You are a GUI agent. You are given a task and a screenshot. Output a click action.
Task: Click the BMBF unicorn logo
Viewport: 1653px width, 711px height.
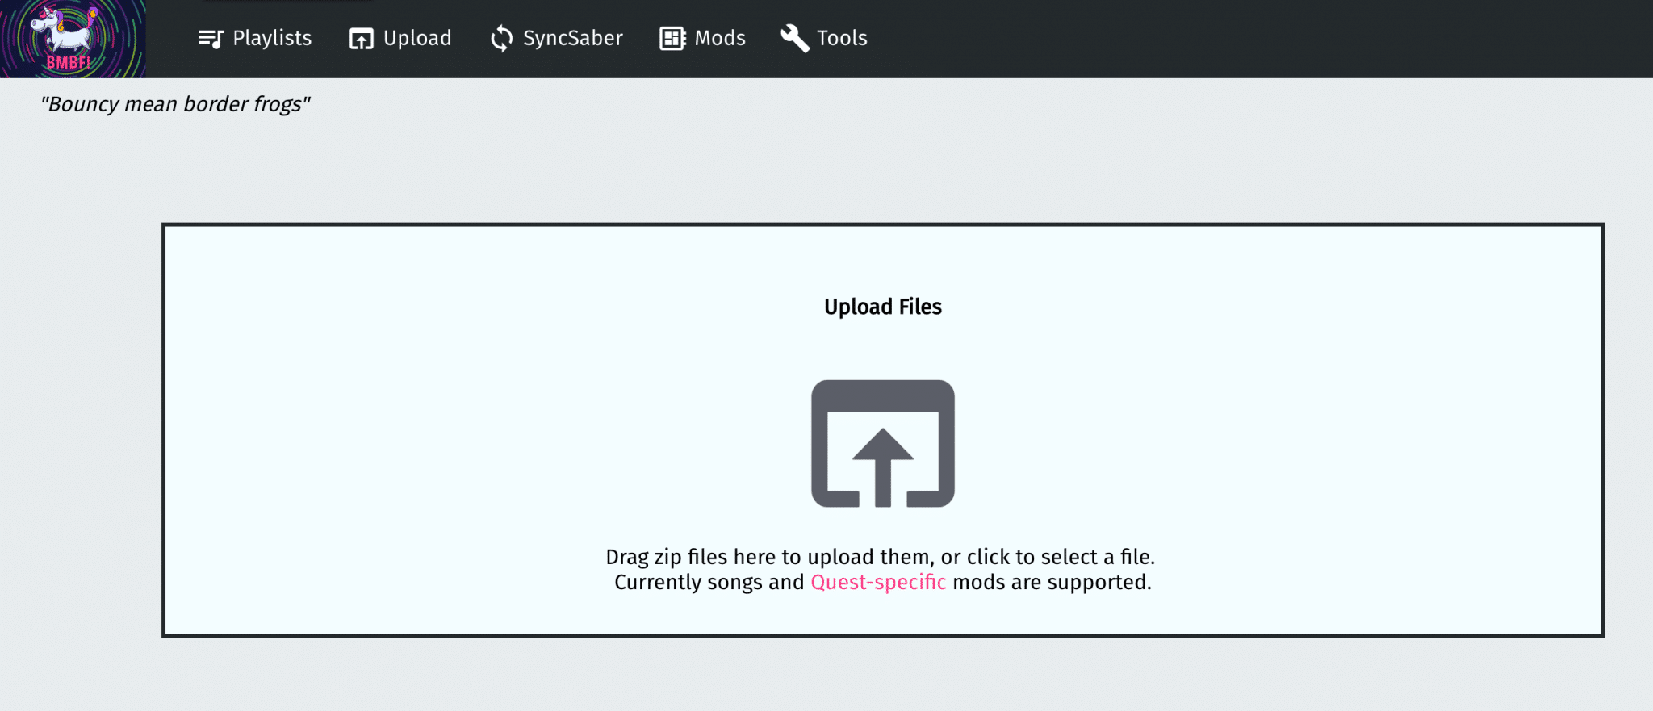[x=73, y=39]
